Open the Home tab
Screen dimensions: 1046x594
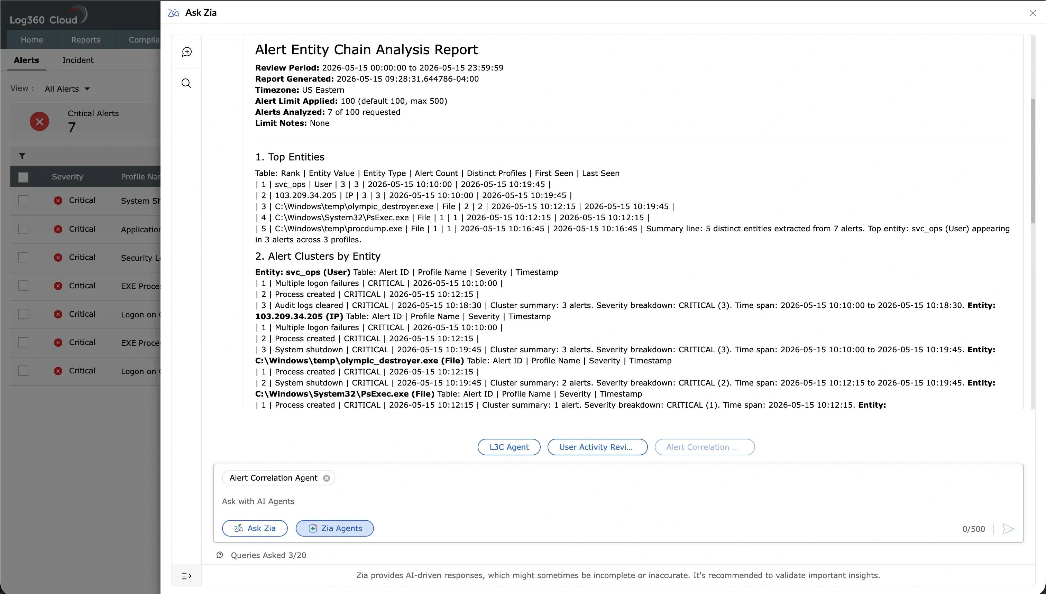pyautogui.click(x=32, y=39)
